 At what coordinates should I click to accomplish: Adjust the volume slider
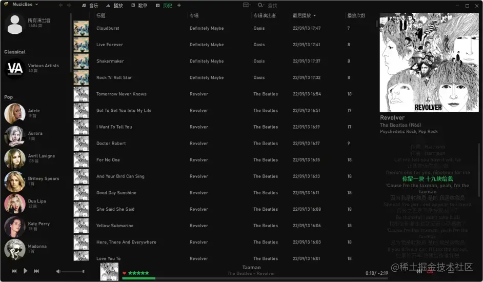coord(73,271)
